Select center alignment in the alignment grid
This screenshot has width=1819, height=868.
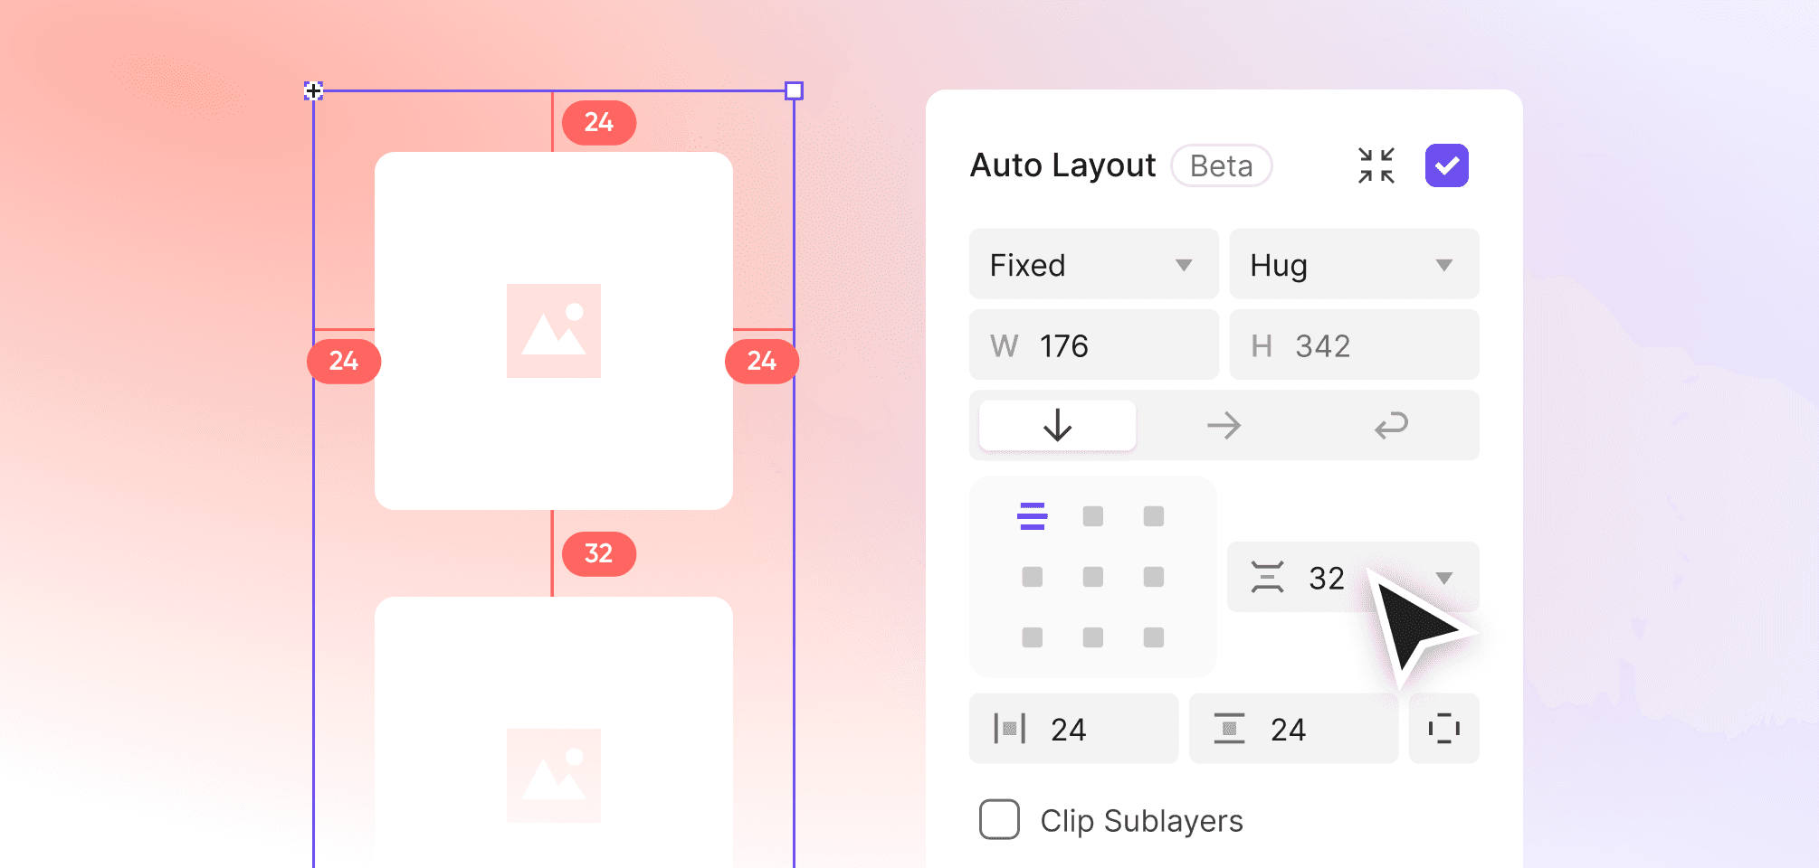(1093, 577)
